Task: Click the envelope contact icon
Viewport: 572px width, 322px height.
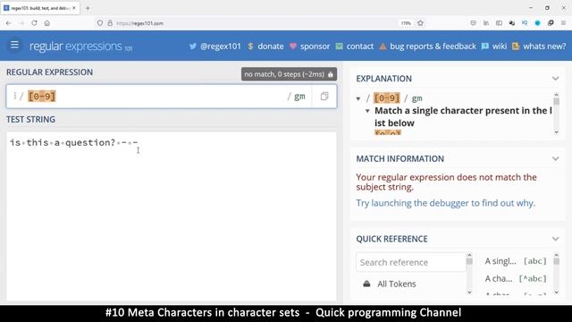Action: coord(340,47)
